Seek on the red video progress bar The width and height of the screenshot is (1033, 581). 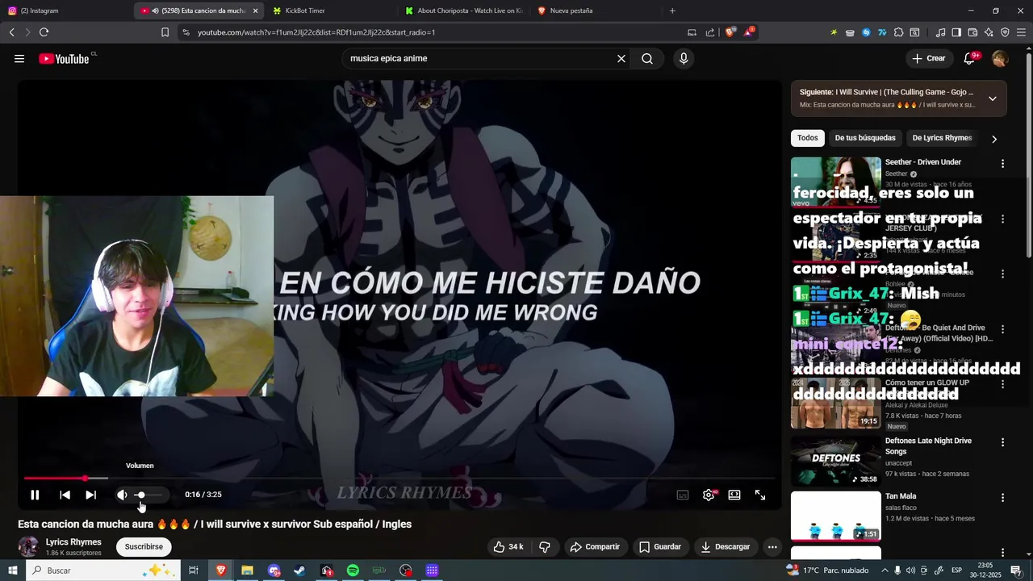coord(399,479)
